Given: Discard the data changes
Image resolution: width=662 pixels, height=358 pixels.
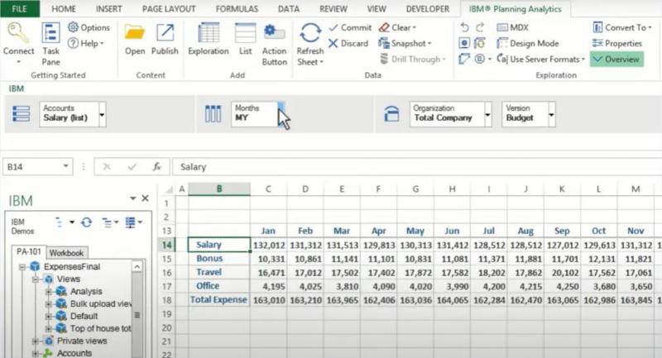Looking at the screenshot, I should [x=348, y=44].
